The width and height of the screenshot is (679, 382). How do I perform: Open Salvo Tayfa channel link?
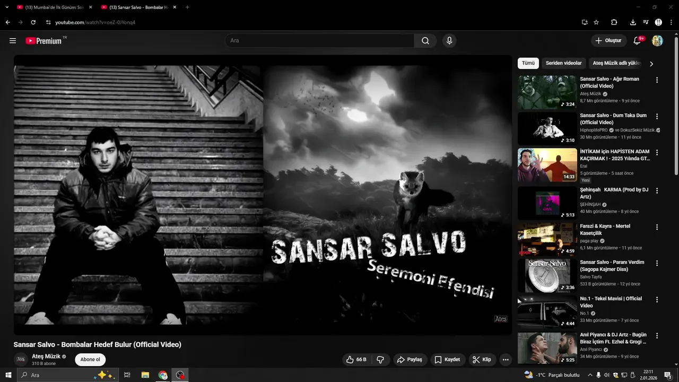click(x=591, y=277)
